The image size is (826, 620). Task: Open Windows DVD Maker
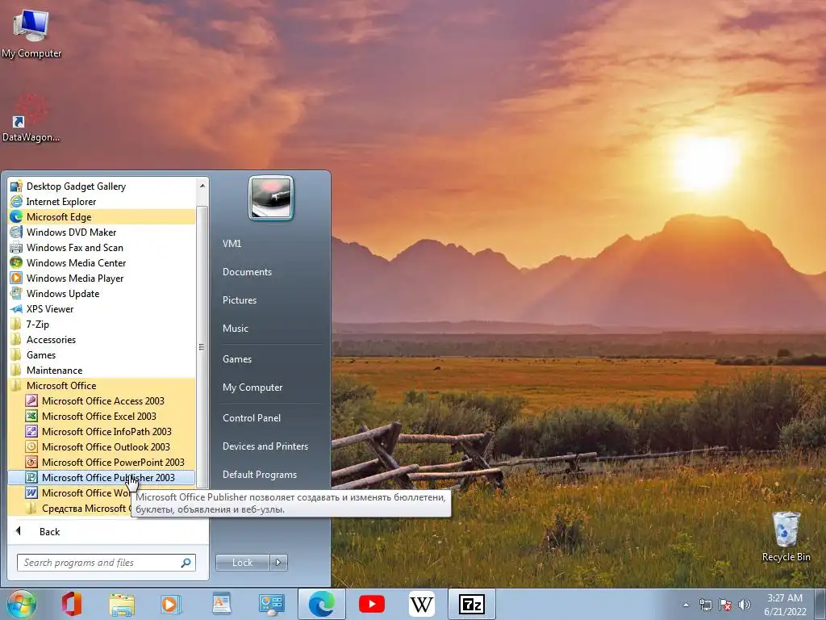pyautogui.click(x=102, y=232)
